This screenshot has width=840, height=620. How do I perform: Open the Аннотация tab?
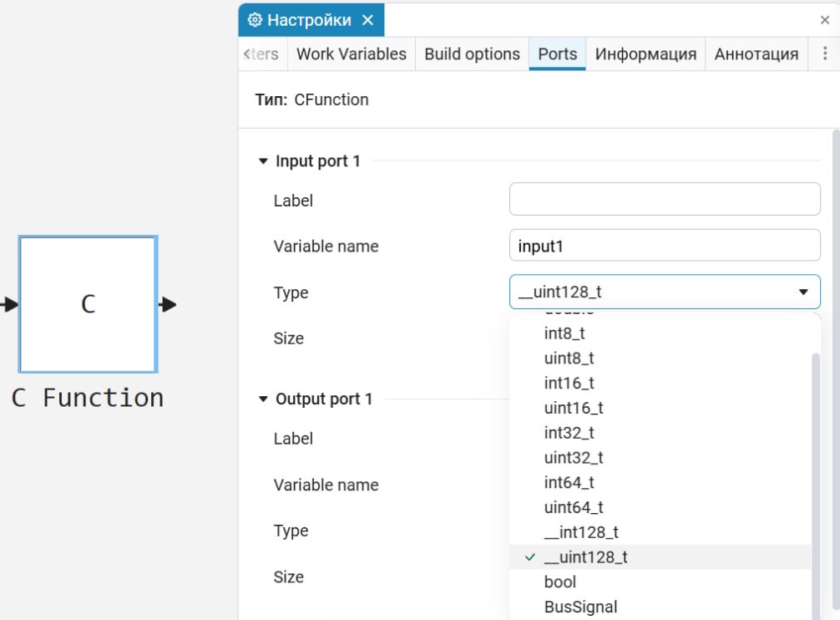pyautogui.click(x=756, y=53)
